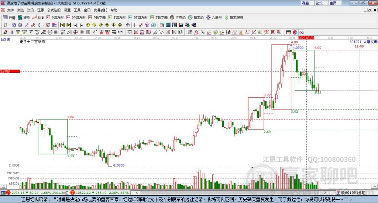Open the 帮助 menu
The image size is (378, 203).
click(114, 10)
